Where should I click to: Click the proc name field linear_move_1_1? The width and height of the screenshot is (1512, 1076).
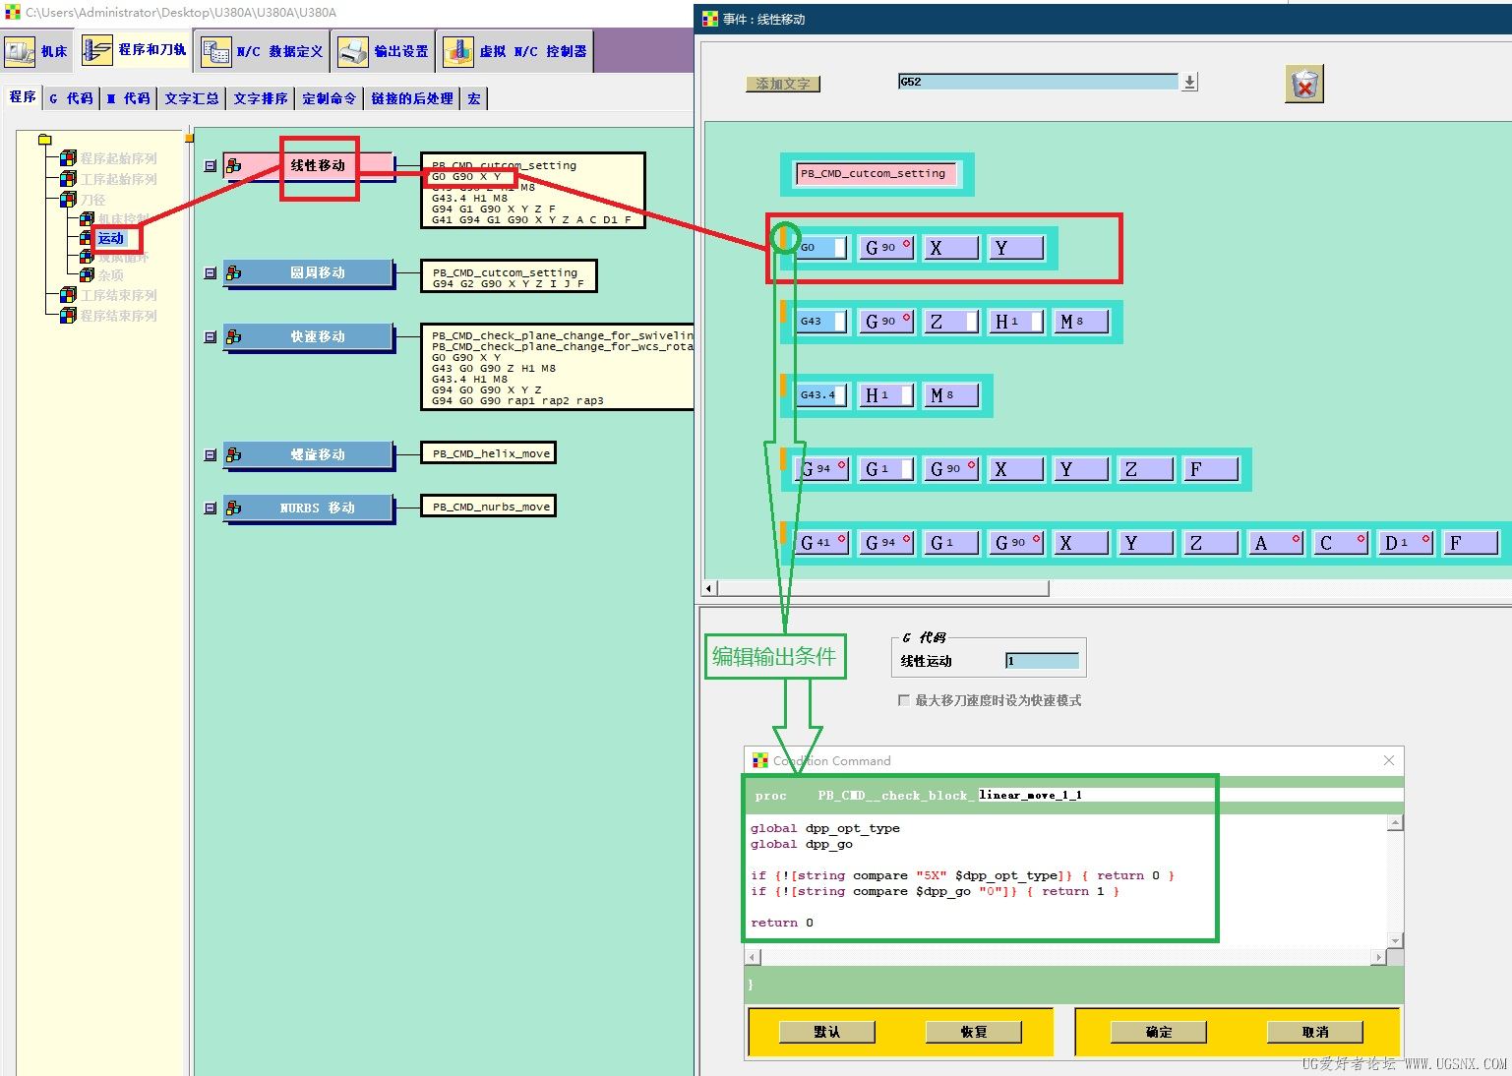[1189, 795]
